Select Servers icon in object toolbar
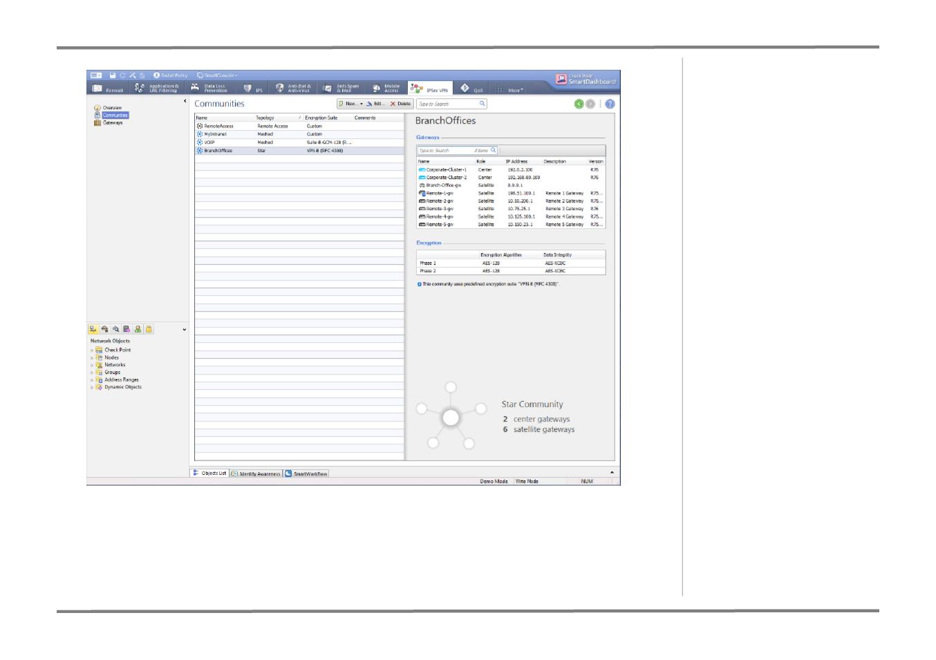The image size is (936, 660). 127,330
